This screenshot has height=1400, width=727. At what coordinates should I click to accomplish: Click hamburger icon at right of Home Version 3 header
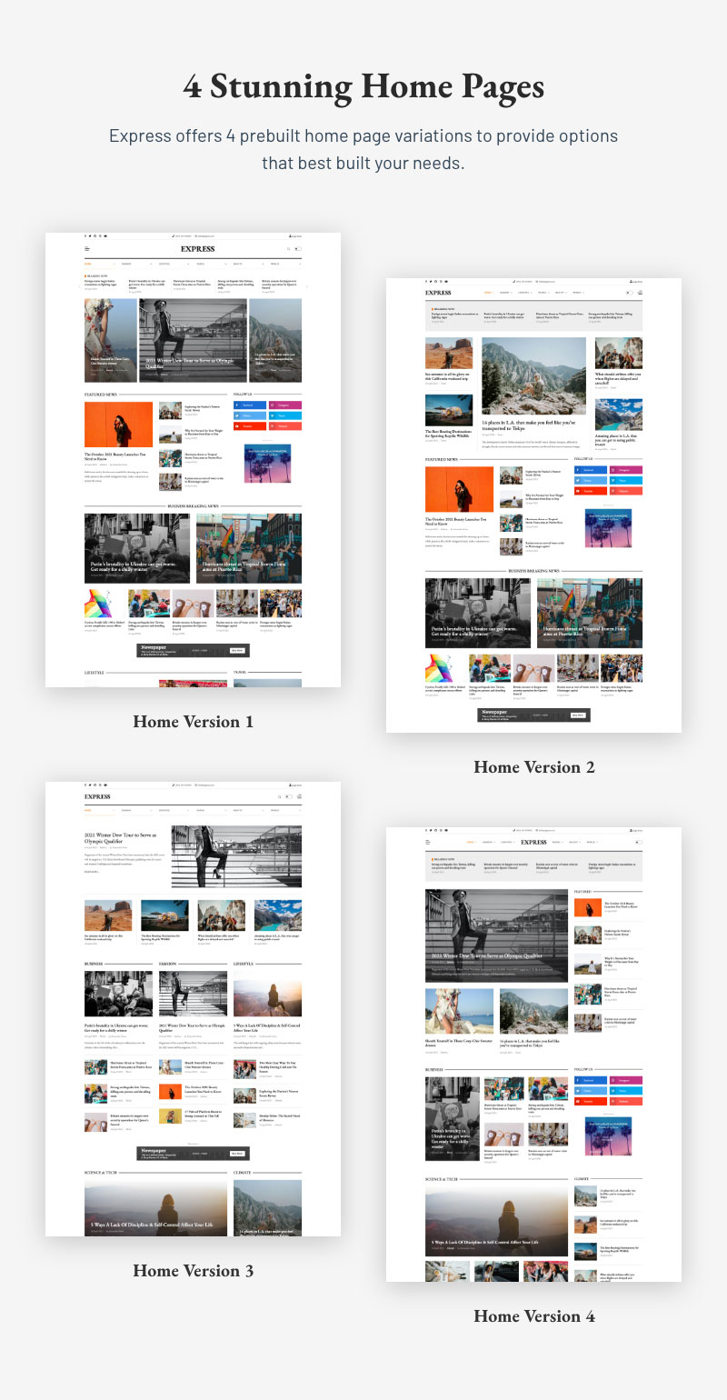pos(299,797)
